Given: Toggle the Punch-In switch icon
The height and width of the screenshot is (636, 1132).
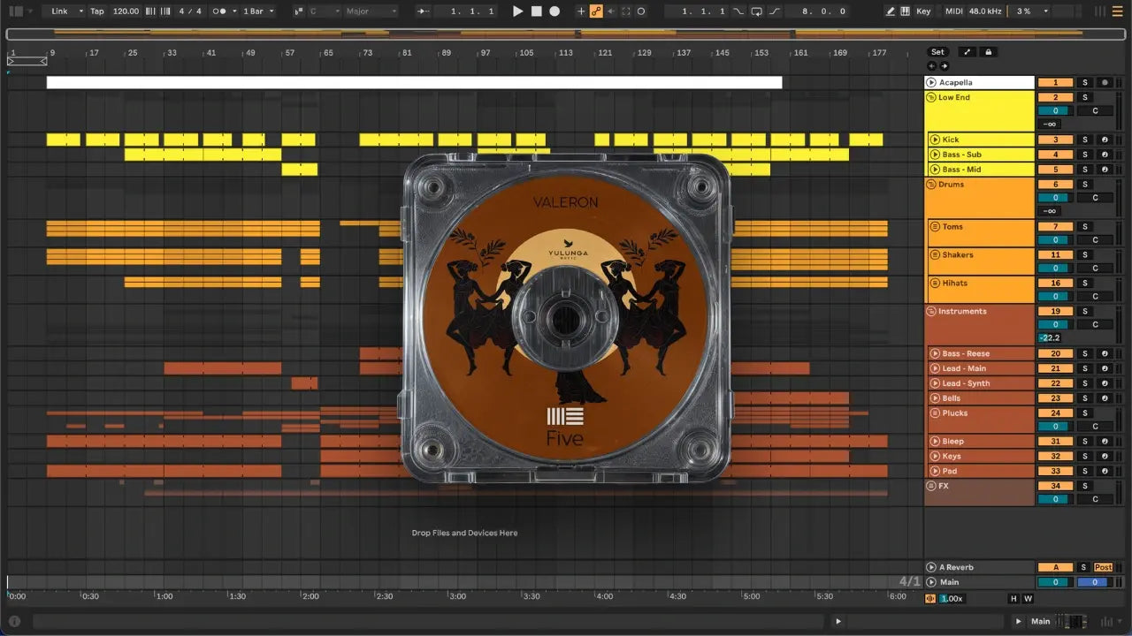Looking at the screenshot, I should point(738,11).
